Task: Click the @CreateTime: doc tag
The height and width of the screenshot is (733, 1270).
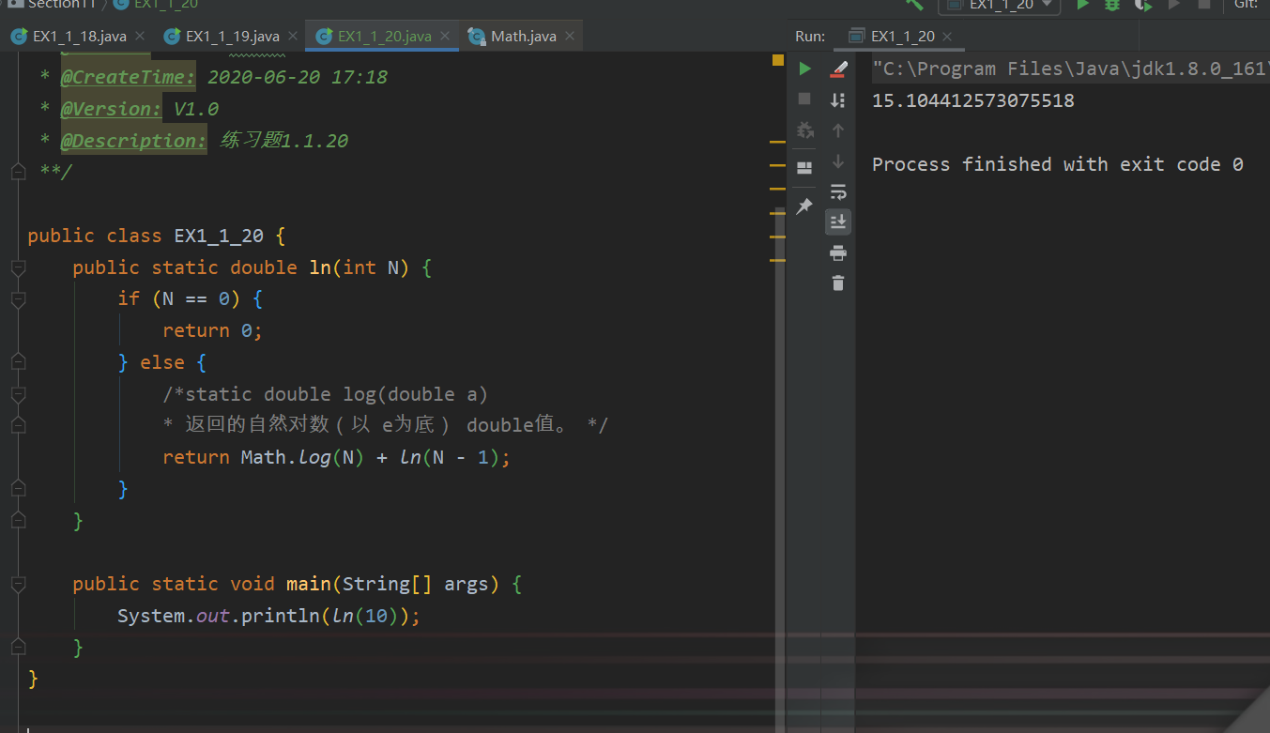Action: [129, 77]
